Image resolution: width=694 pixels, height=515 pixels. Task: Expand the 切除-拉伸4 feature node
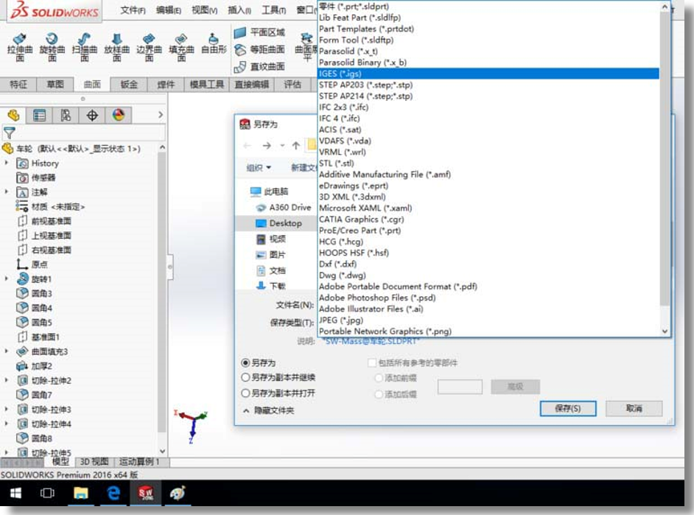[x=7, y=424]
